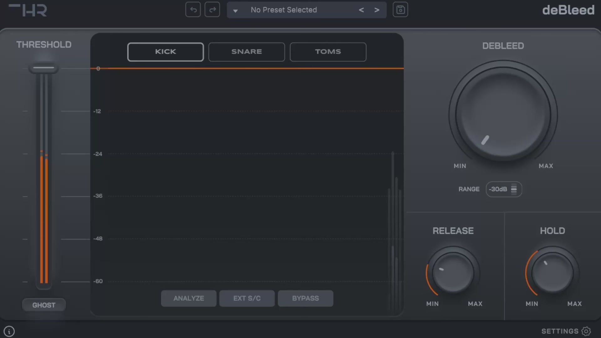Image resolution: width=601 pixels, height=338 pixels.
Task: Switch to the Toms tab
Action: [x=328, y=52]
